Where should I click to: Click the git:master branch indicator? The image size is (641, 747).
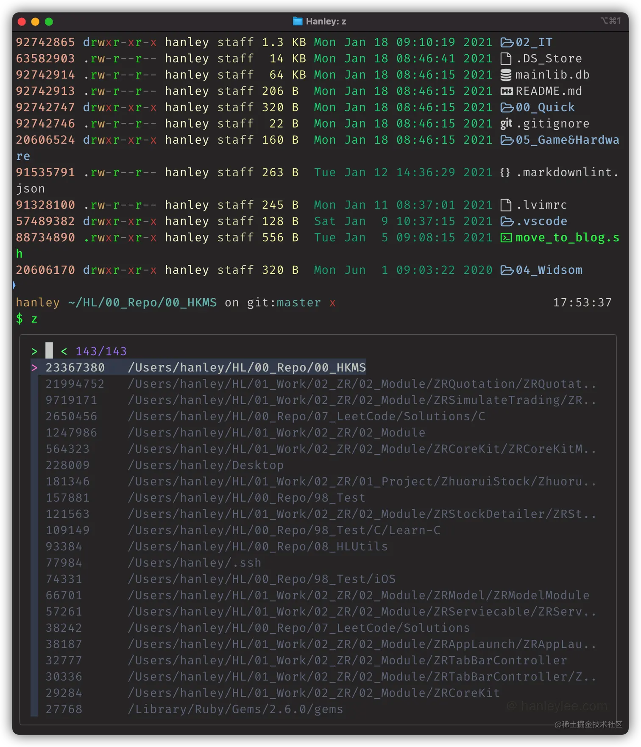(284, 303)
